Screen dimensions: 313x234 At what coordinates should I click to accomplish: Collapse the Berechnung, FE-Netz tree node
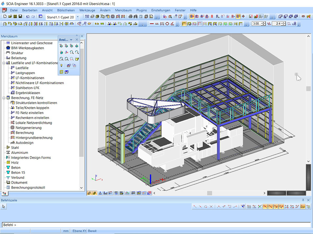coord(4,98)
